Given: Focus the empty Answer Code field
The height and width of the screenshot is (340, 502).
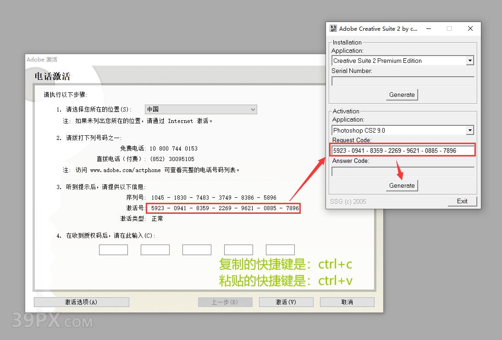Looking at the screenshot, I should pyautogui.click(x=403, y=172).
